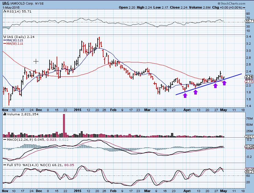Click the Low 2.17 value

pyautogui.click(x=161, y=7)
